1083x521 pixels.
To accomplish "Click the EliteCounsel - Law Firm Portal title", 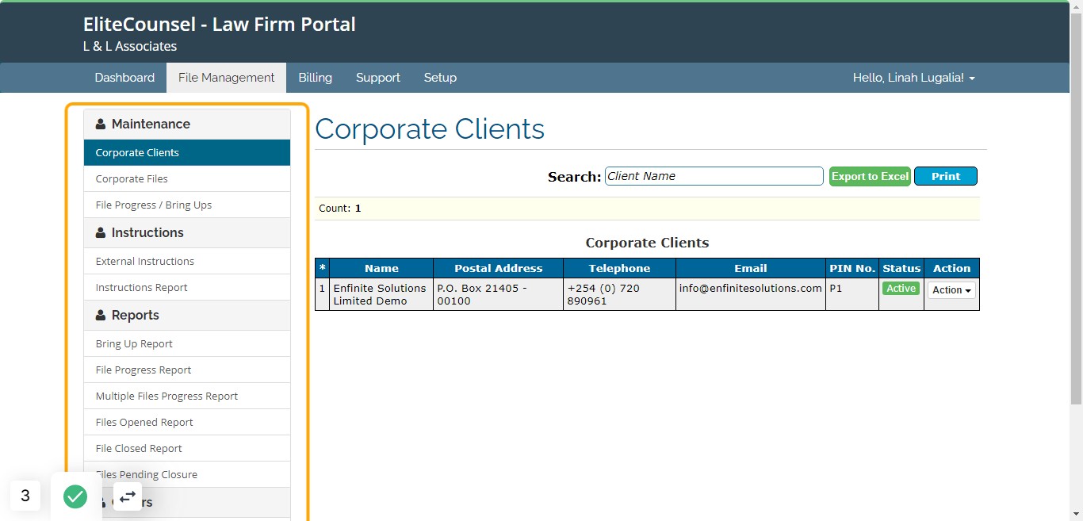I will click(220, 25).
